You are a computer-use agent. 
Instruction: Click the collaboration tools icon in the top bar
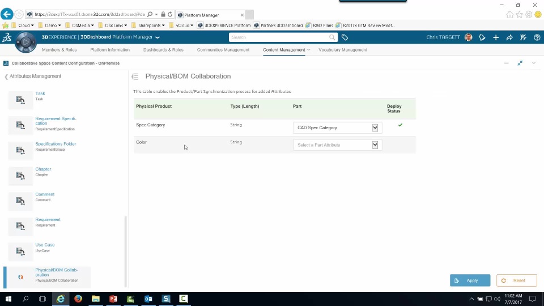point(523,37)
